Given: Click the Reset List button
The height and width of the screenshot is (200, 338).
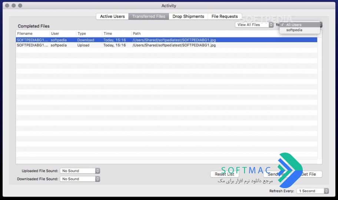Looking at the screenshot, I should click(x=224, y=174).
